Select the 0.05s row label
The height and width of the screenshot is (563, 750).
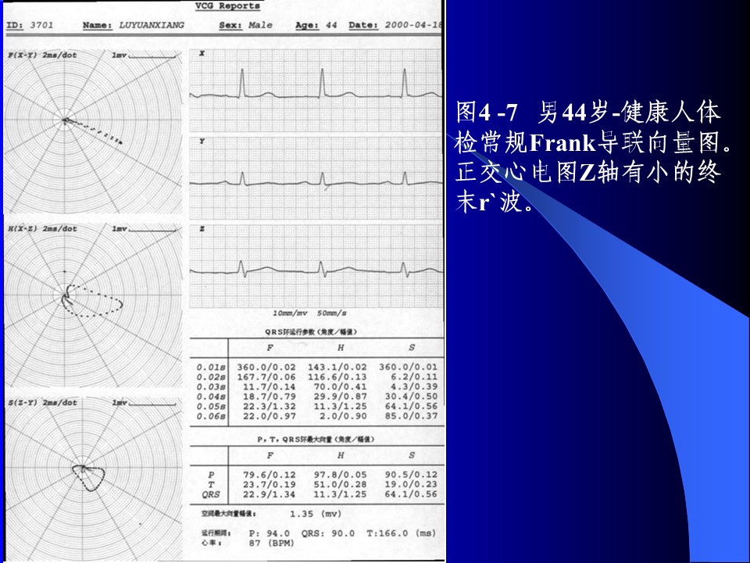211,407
